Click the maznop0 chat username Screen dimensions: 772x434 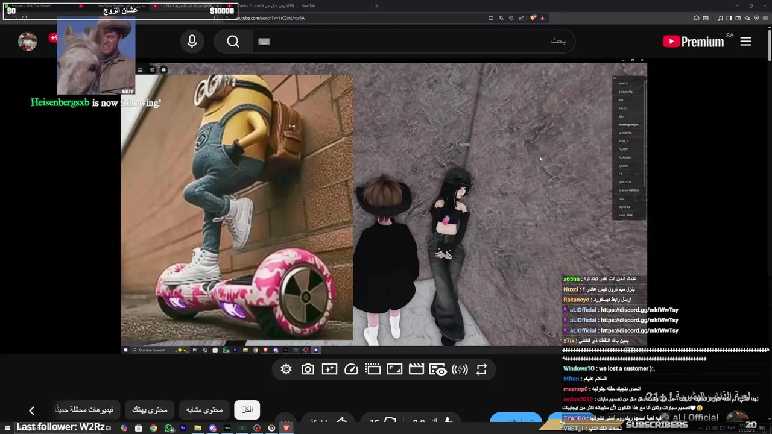point(575,389)
